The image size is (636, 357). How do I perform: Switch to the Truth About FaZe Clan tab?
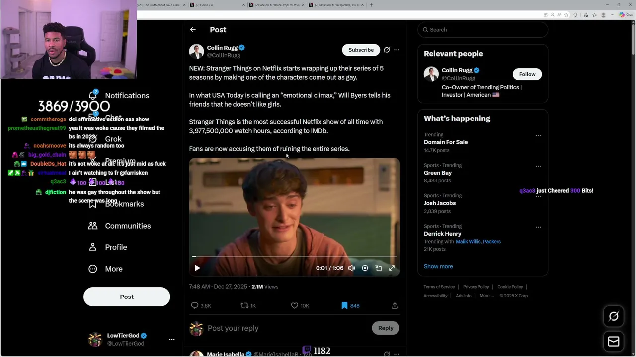pyautogui.click(x=158, y=5)
